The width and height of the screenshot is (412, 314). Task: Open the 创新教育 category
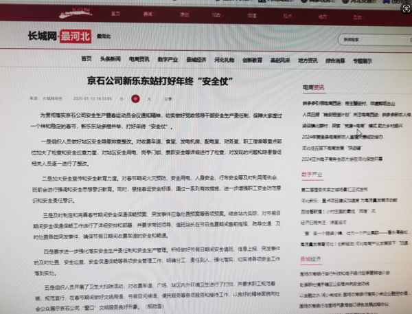(x=252, y=60)
